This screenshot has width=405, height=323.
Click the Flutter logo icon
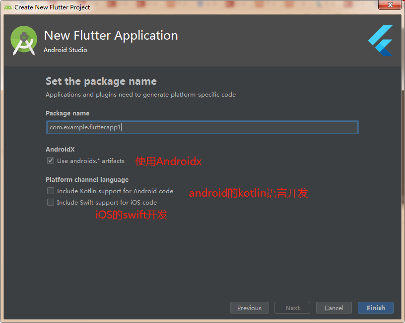click(x=381, y=41)
